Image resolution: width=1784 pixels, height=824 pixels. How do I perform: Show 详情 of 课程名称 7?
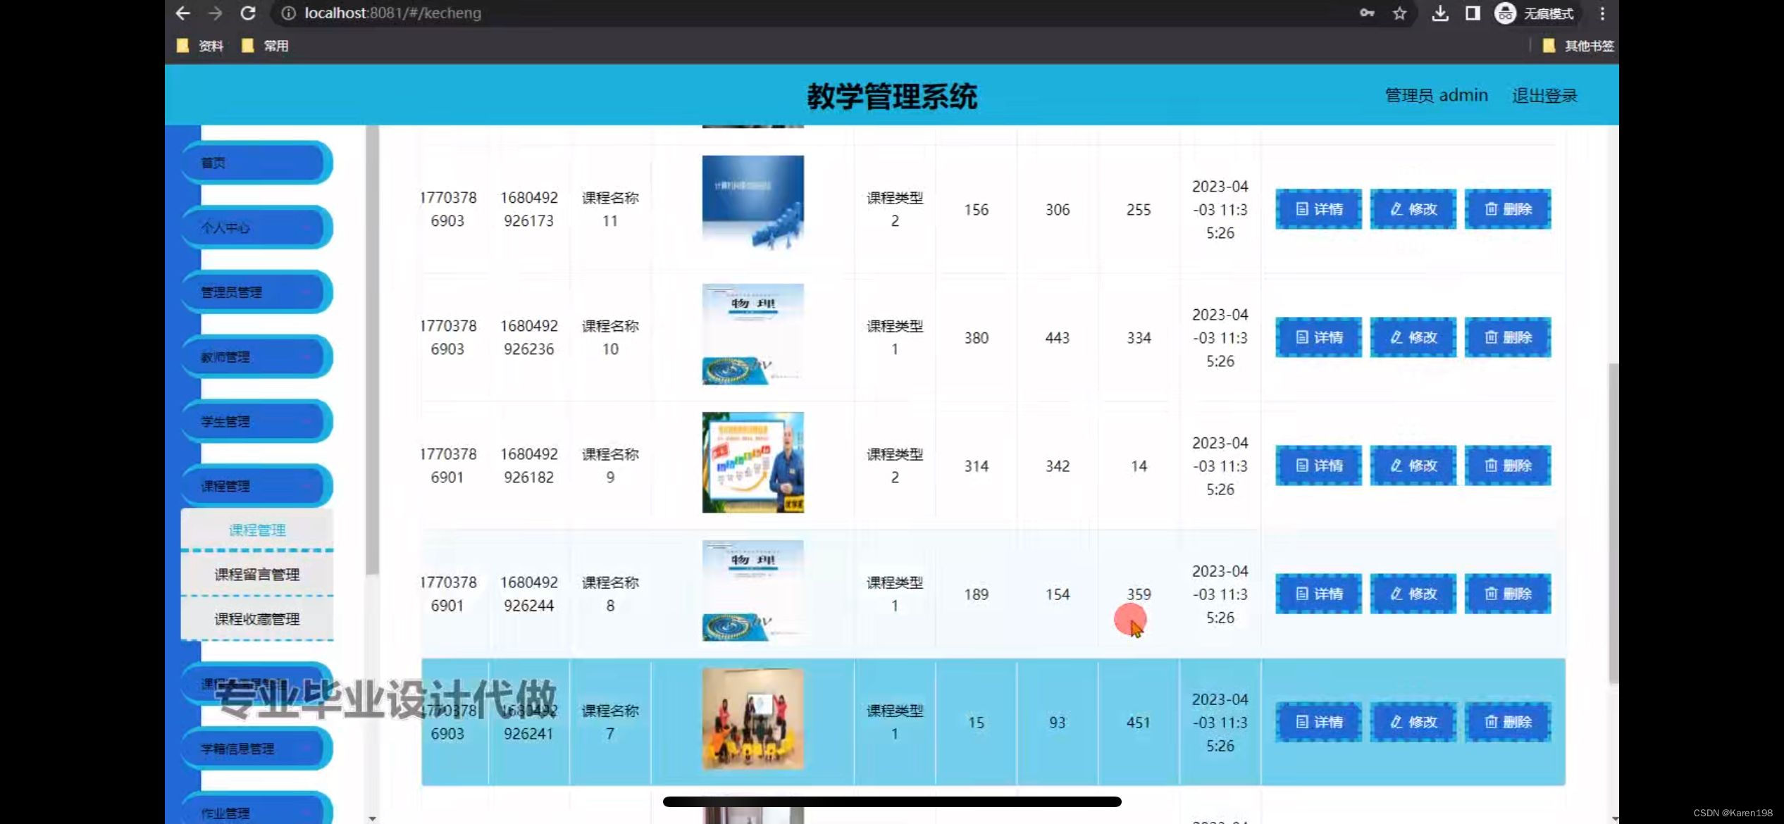point(1318,722)
